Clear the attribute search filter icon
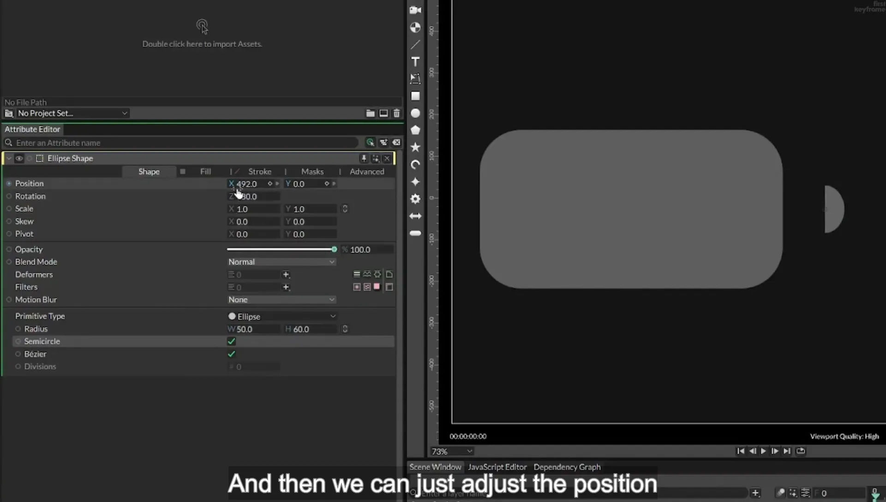The width and height of the screenshot is (886, 502). [396, 143]
